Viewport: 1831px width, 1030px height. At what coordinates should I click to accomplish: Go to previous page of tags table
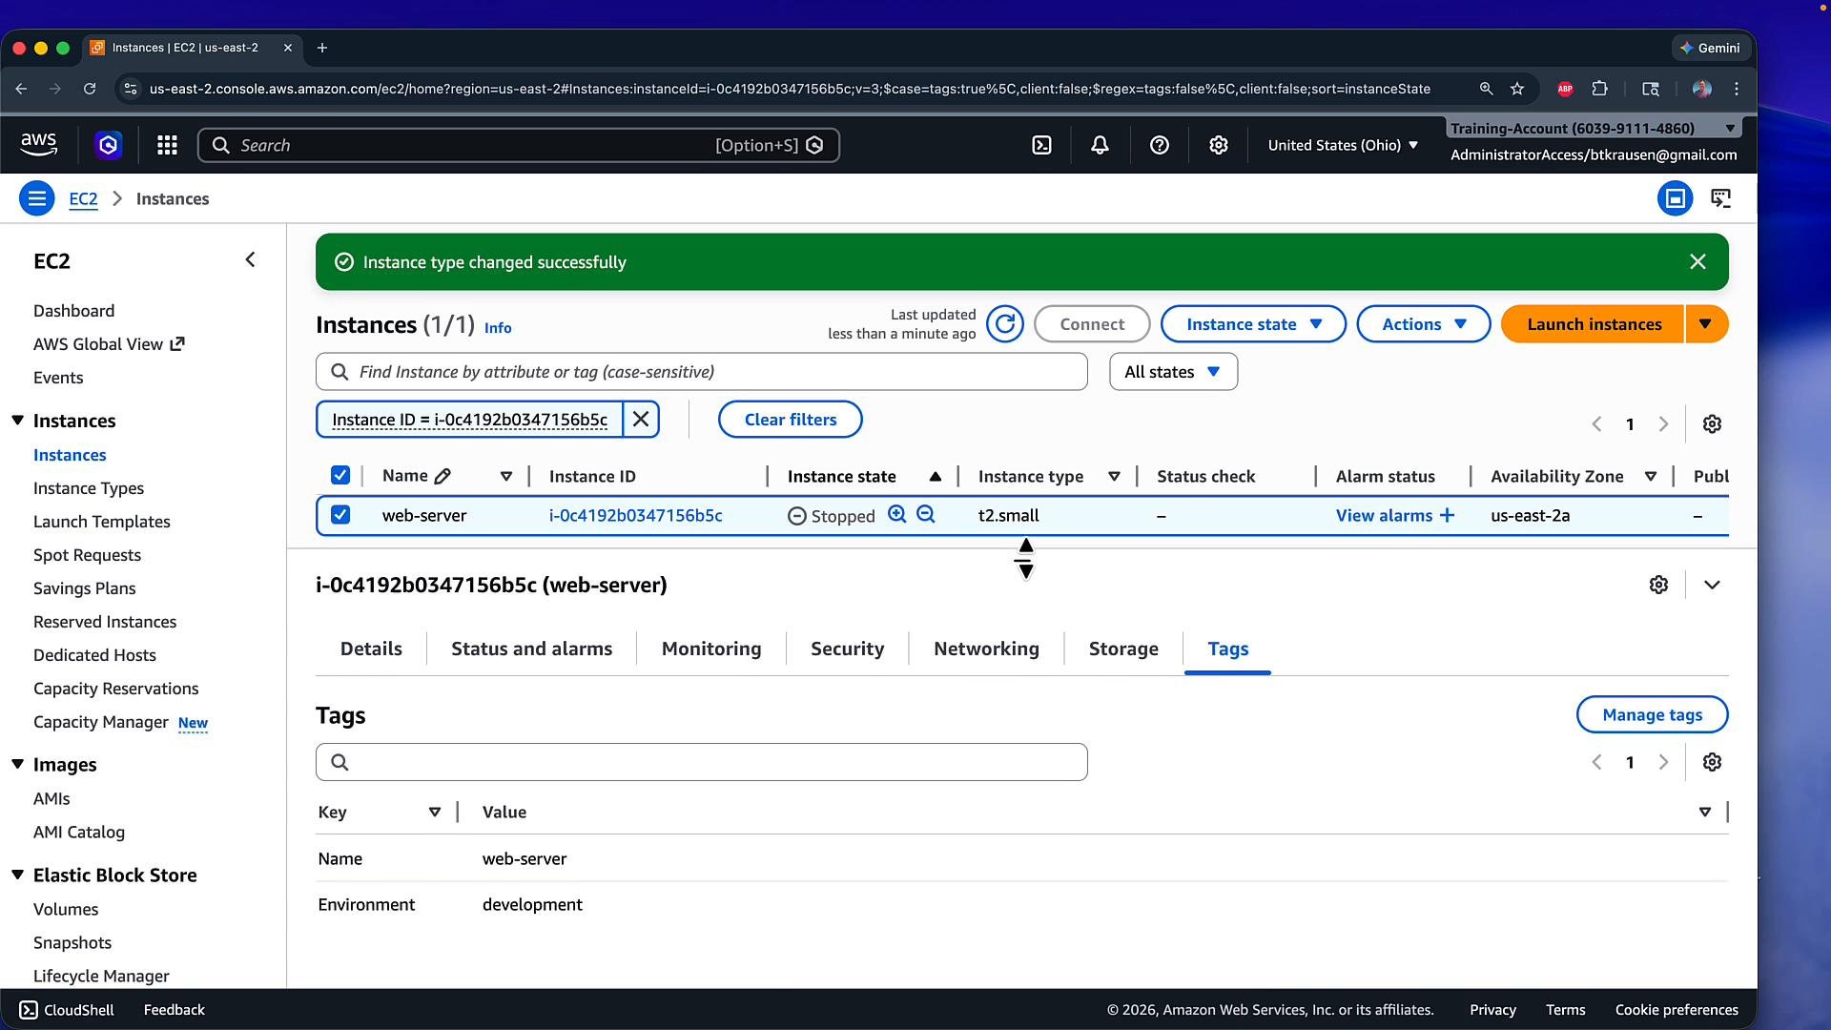(1596, 762)
